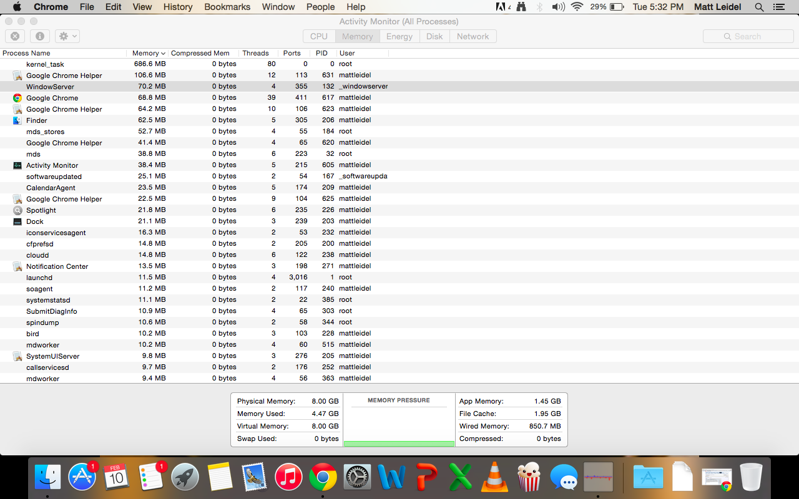Screen dimensions: 799x499
Task: Select the Dock process row icon
Action: click(x=17, y=221)
